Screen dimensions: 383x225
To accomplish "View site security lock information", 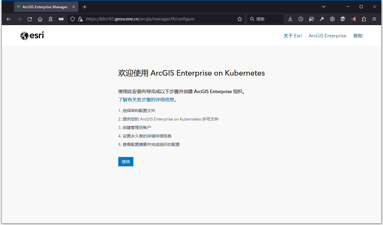I will [x=80, y=19].
